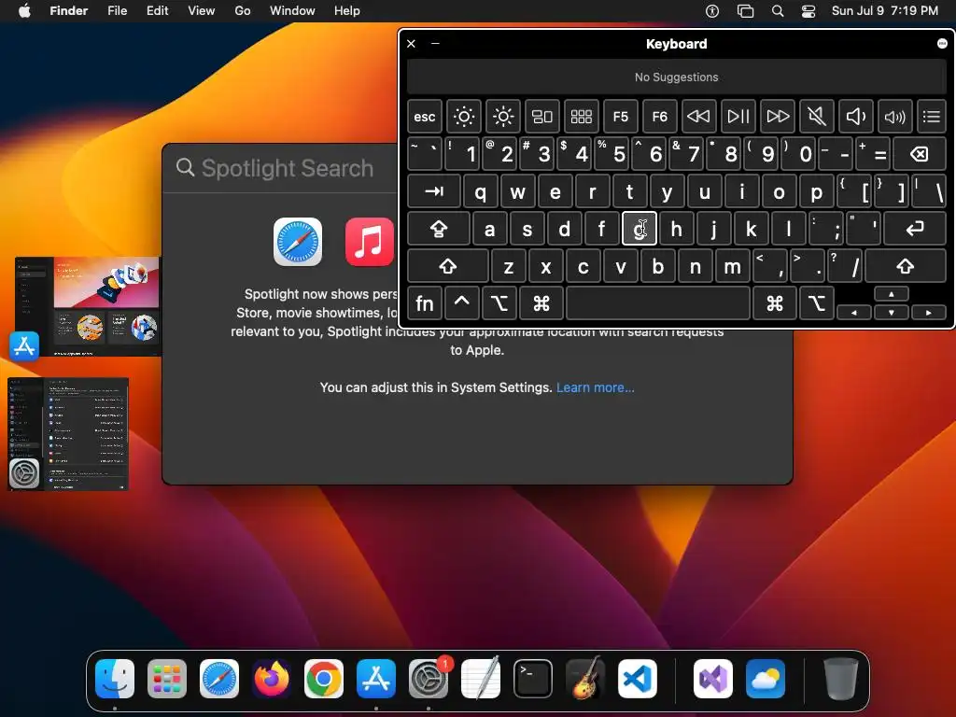
Task: Toggle the left option key
Action: (499, 303)
